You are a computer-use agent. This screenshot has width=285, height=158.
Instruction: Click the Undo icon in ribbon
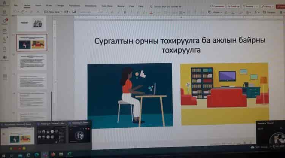coord(14,12)
